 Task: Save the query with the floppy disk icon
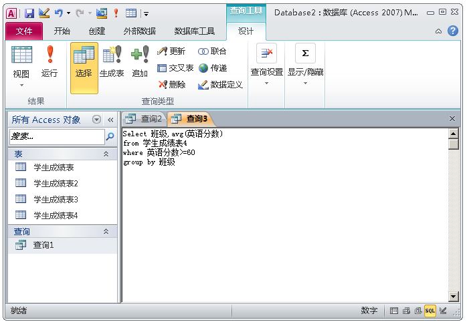[x=29, y=13]
